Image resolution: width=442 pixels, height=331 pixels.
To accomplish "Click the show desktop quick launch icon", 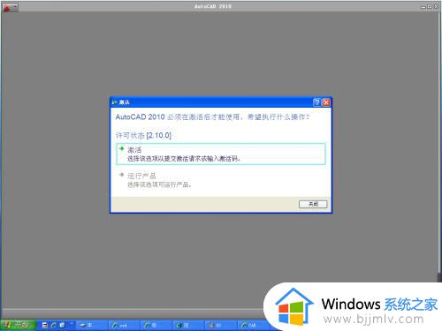I will point(62,325).
